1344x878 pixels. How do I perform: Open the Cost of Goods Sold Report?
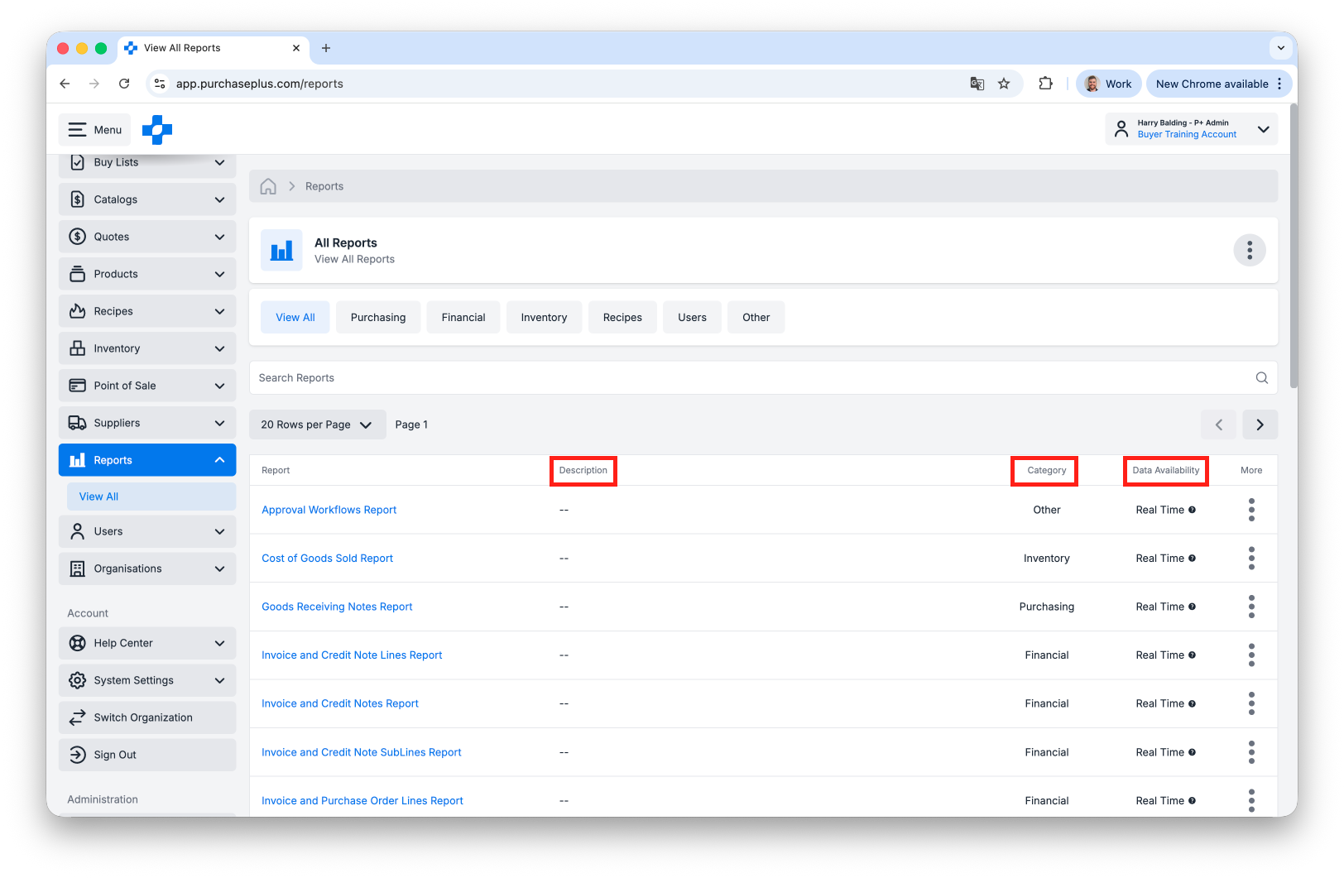pos(327,558)
